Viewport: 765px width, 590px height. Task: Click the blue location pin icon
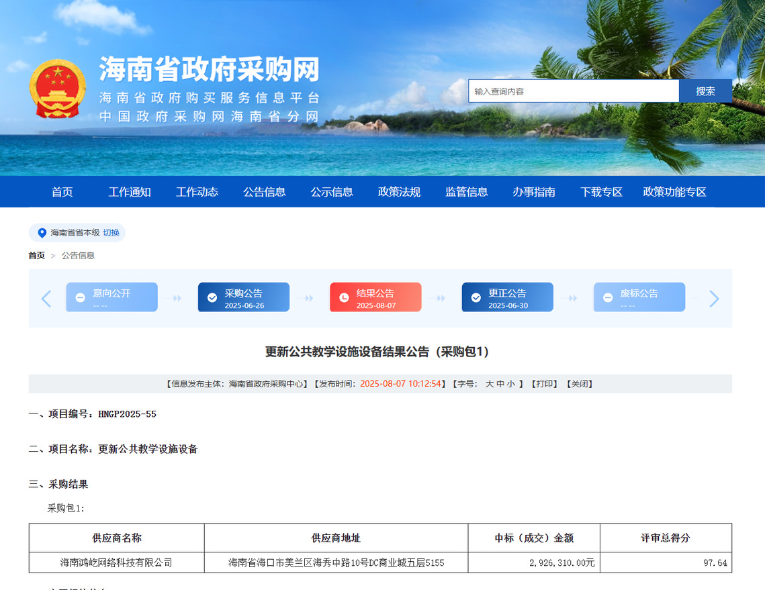42,233
